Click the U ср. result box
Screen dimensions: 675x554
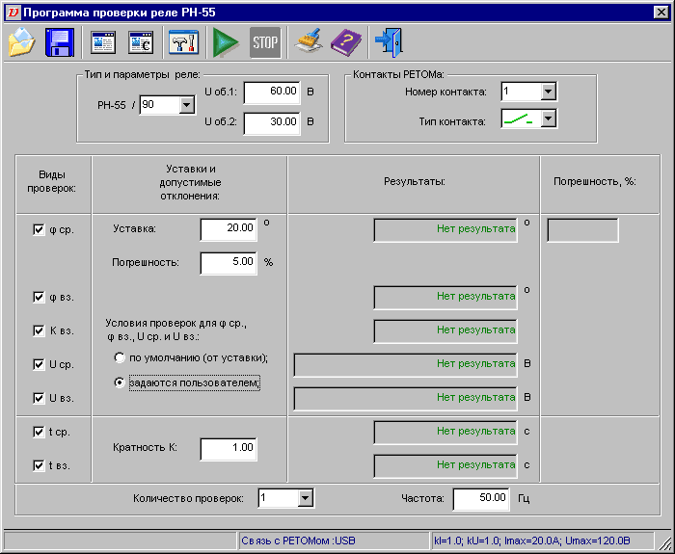(406, 365)
